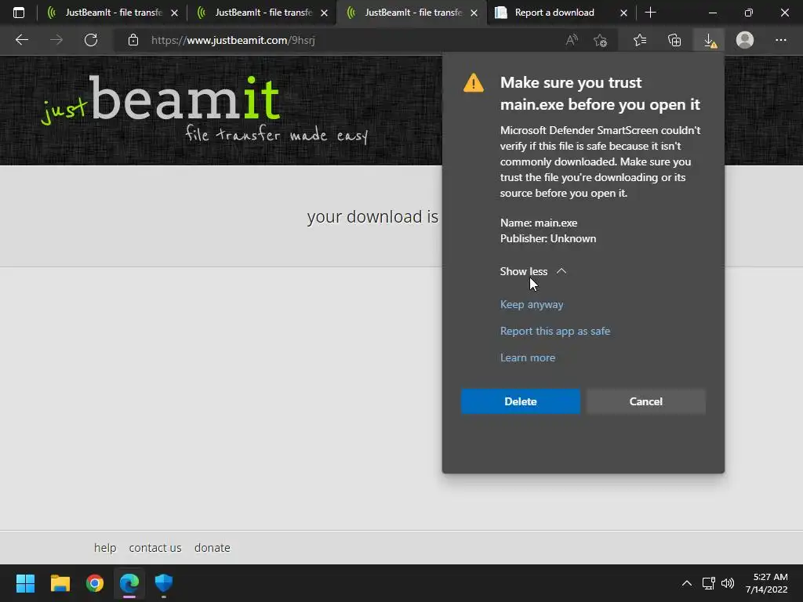
Task: Close the Report a download tab
Action: [x=623, y=13]
